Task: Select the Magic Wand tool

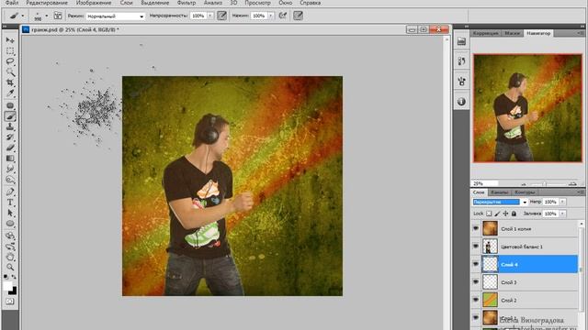Action: [x=10, y=71]
